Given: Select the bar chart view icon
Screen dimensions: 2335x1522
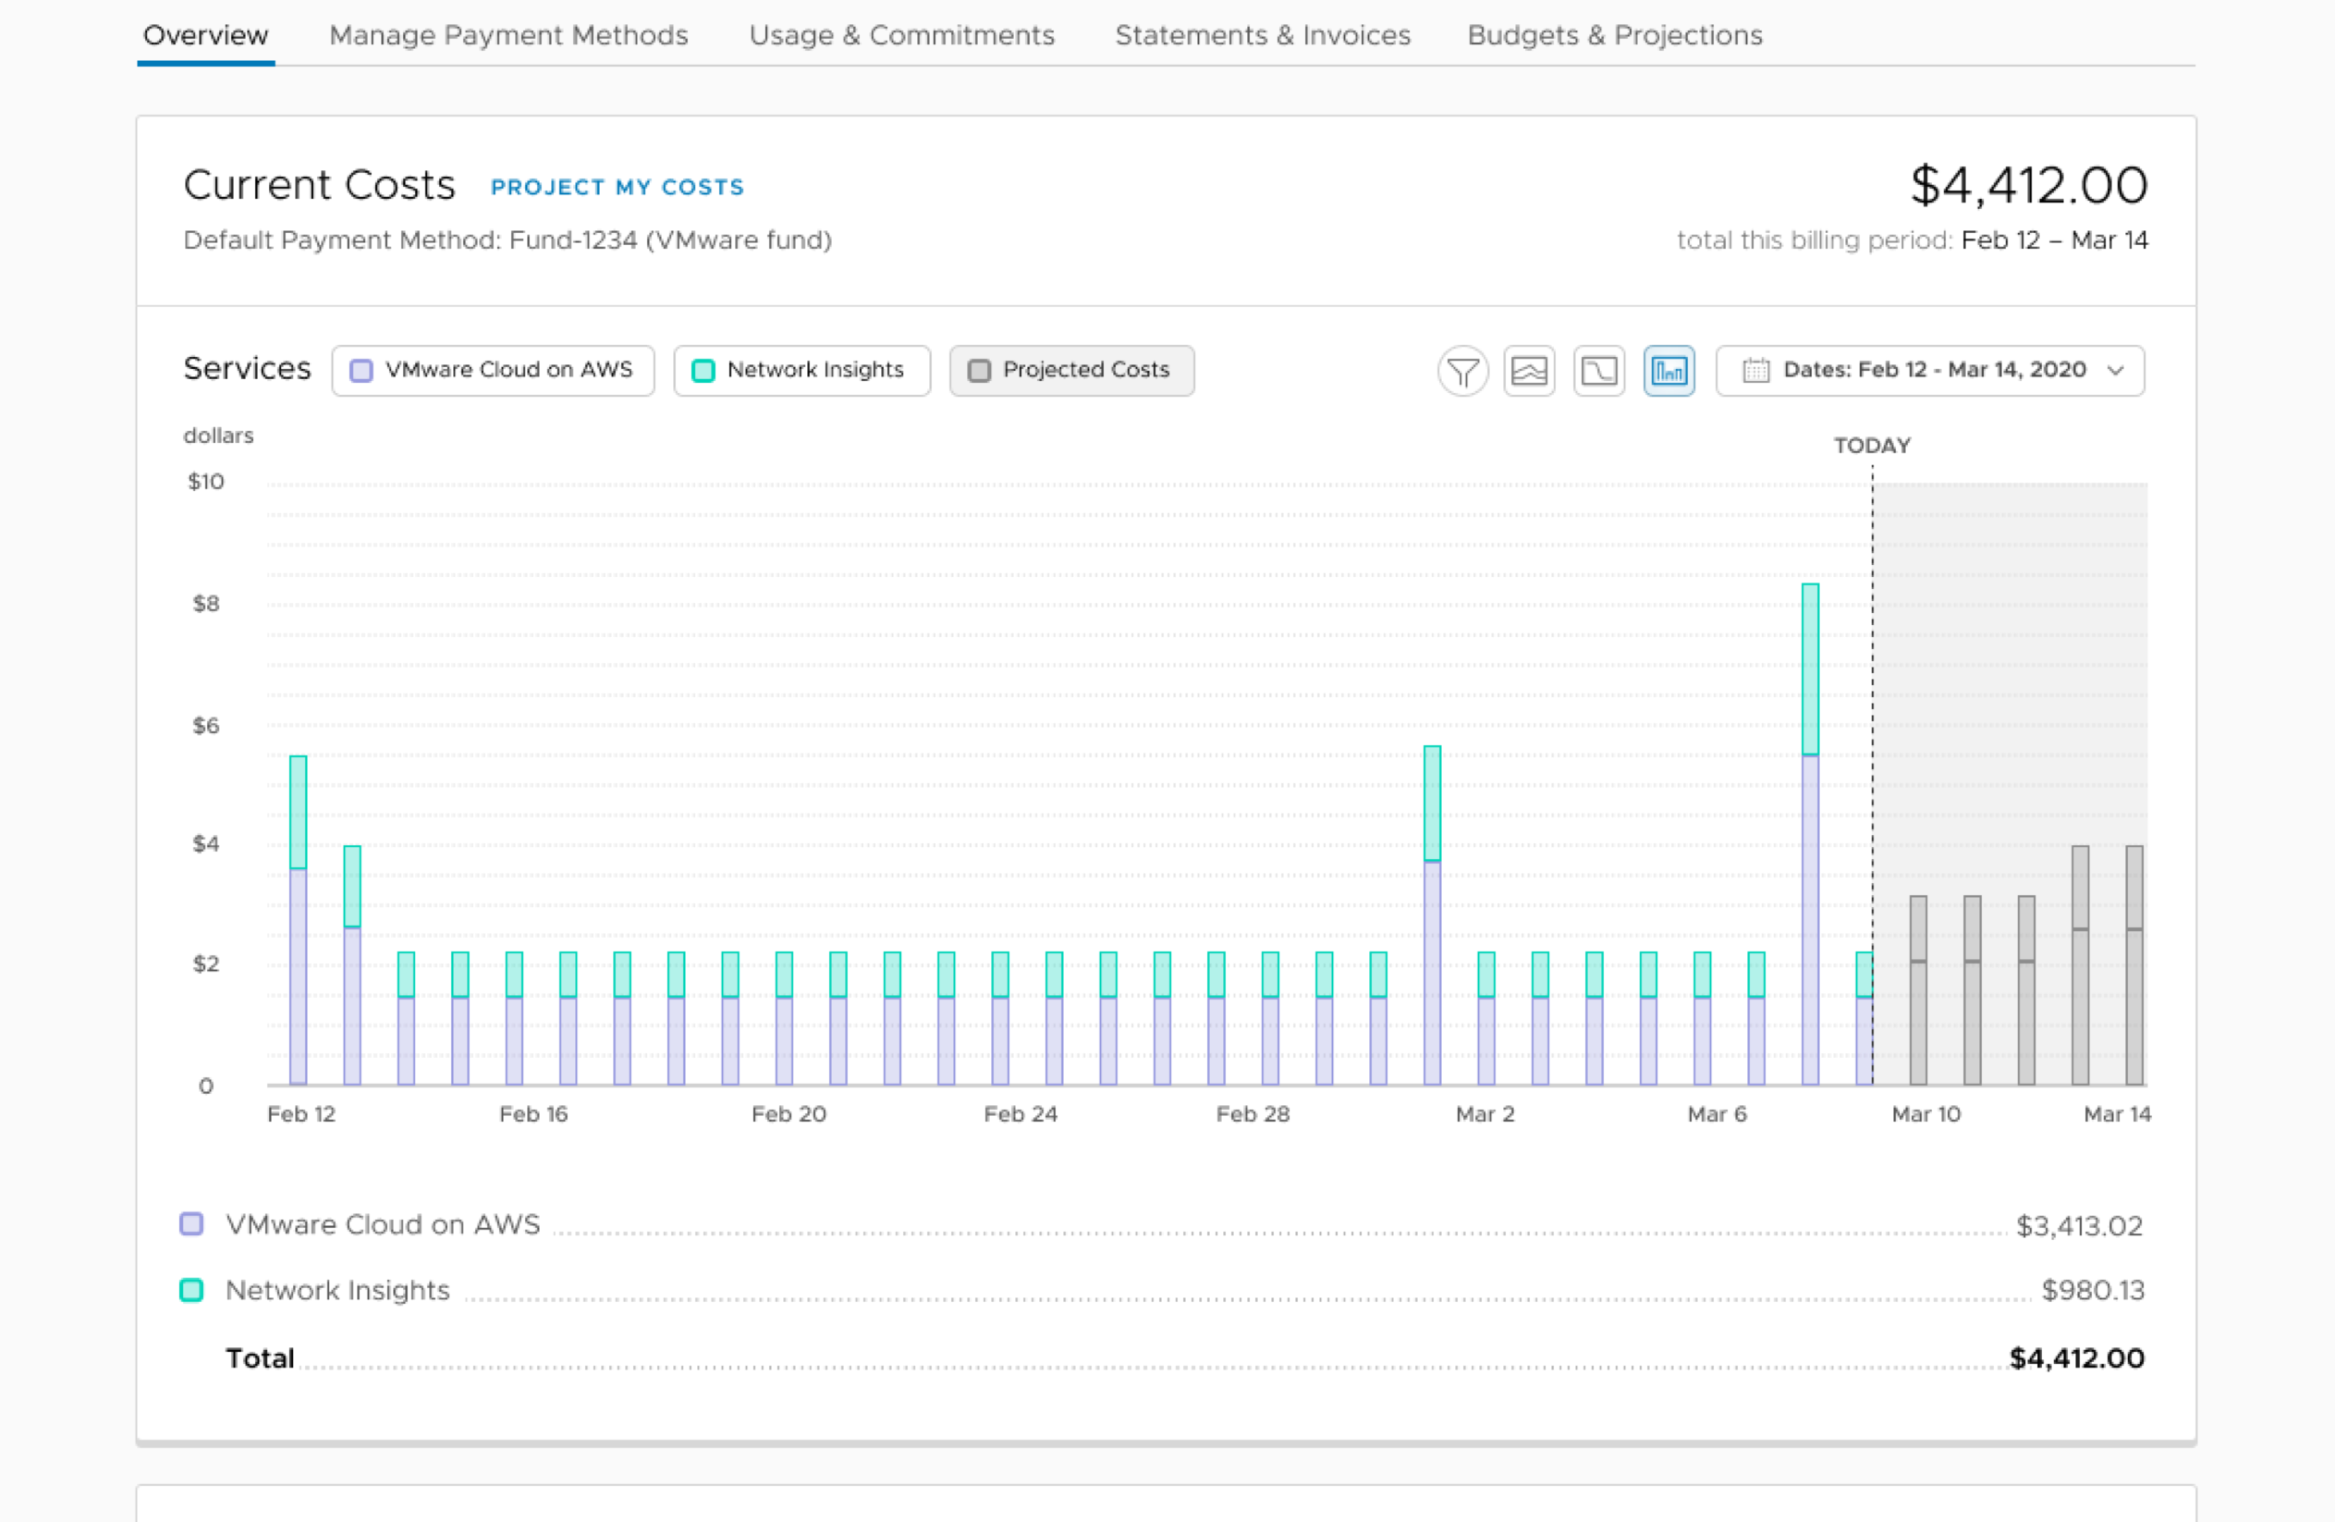Looking at the screenshot, I should pos(1669,371).
